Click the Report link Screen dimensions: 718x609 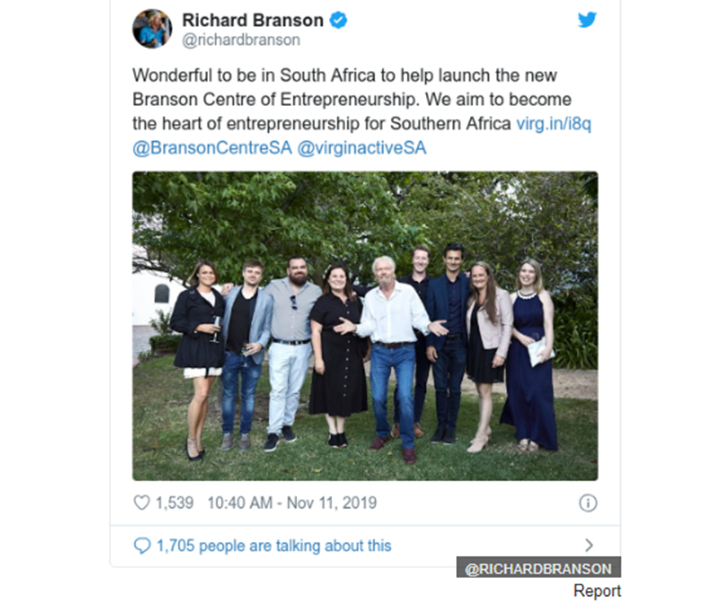(597, 591)
